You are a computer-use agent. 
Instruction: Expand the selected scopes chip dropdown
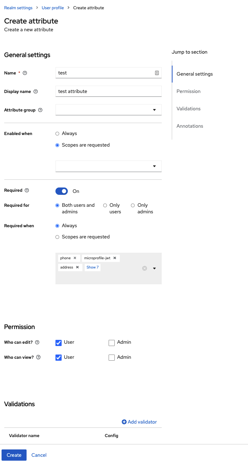tap(154, 268)
